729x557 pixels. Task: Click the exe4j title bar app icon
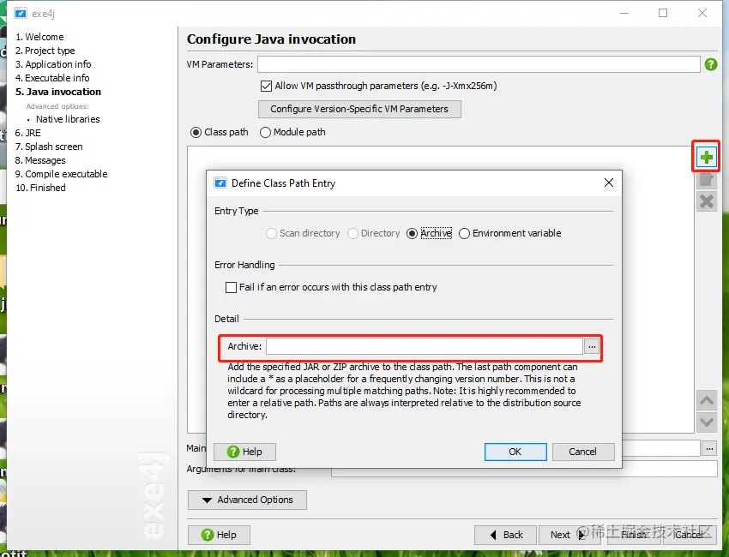pyautogui.click(x=20, y=14)
